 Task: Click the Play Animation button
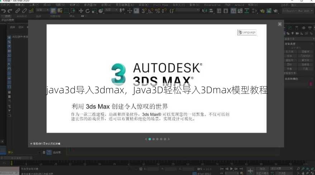(x=232, y=169)
